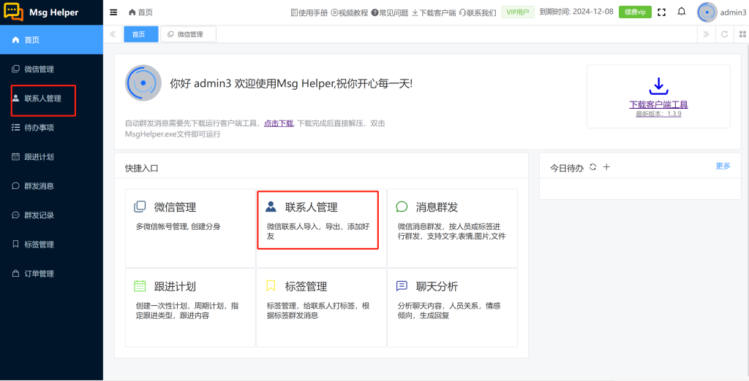Open the 消息群发 quick entry card
This screenshot has width=749, height=381.
(452, 228)
